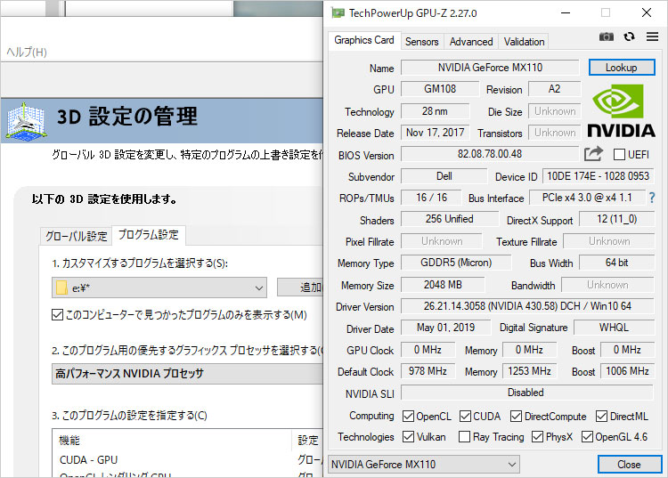Minimize the GPU-Z window

(x=566, y=12)
